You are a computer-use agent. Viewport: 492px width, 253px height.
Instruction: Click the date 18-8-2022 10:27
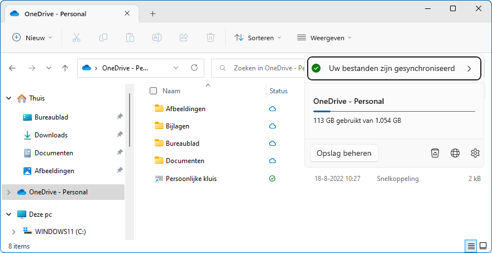coord(337,179)
